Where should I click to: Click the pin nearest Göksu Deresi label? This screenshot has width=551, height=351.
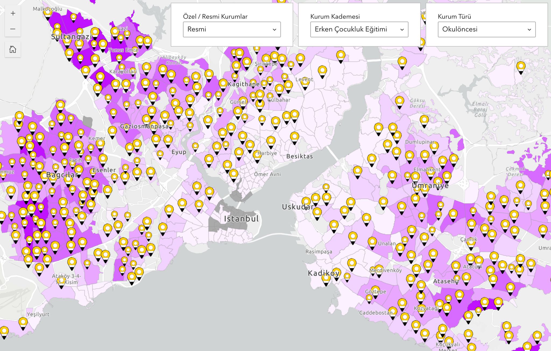[x=400, y=101]
